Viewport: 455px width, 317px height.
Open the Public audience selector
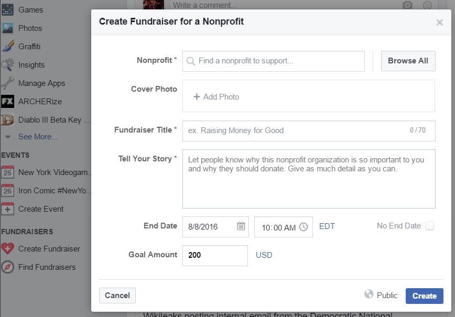[381, 295]
